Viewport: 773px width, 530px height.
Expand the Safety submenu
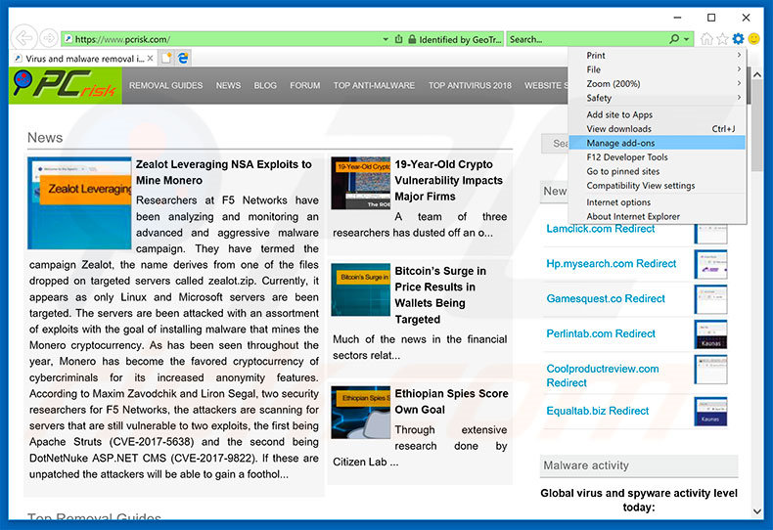coord(657,98)
